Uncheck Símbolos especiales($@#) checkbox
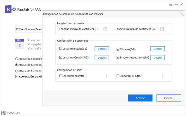186x116 pixels. (118, 57)
